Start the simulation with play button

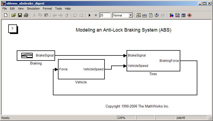(90, 15)
